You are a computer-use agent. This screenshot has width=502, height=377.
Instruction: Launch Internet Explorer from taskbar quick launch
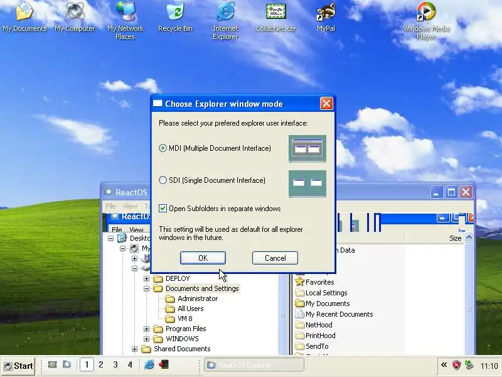[x=149, y=364]
